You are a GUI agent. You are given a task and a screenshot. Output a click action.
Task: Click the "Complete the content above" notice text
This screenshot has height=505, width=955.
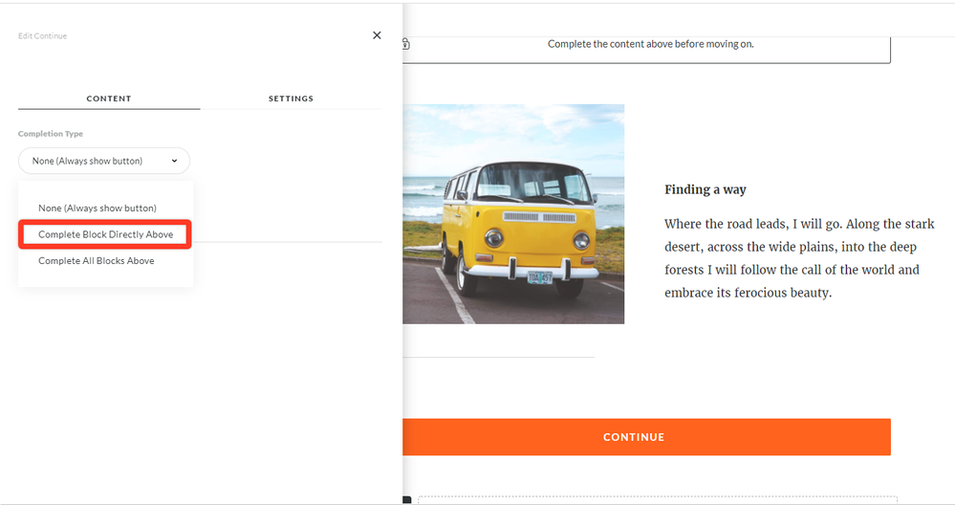[650, 44]
